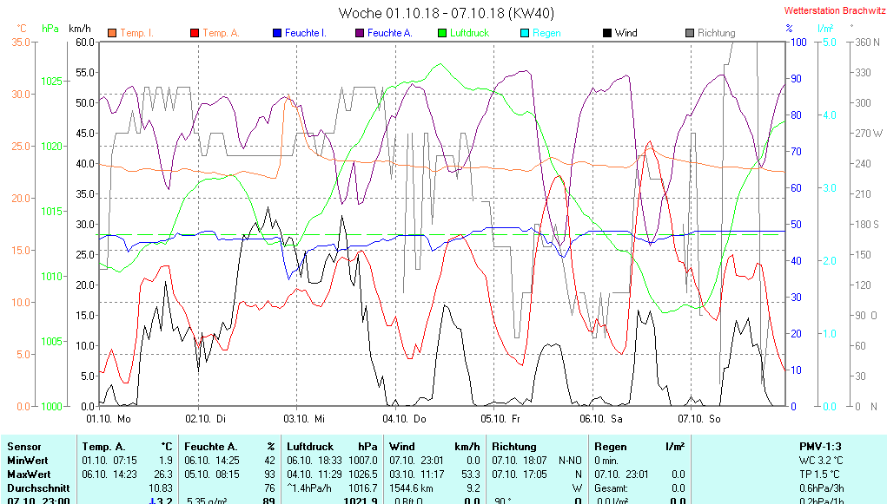Viewport: 887px width, 504px height.
Task: Click the green Luftdruck legend swatch
Action: click(442, 34)
